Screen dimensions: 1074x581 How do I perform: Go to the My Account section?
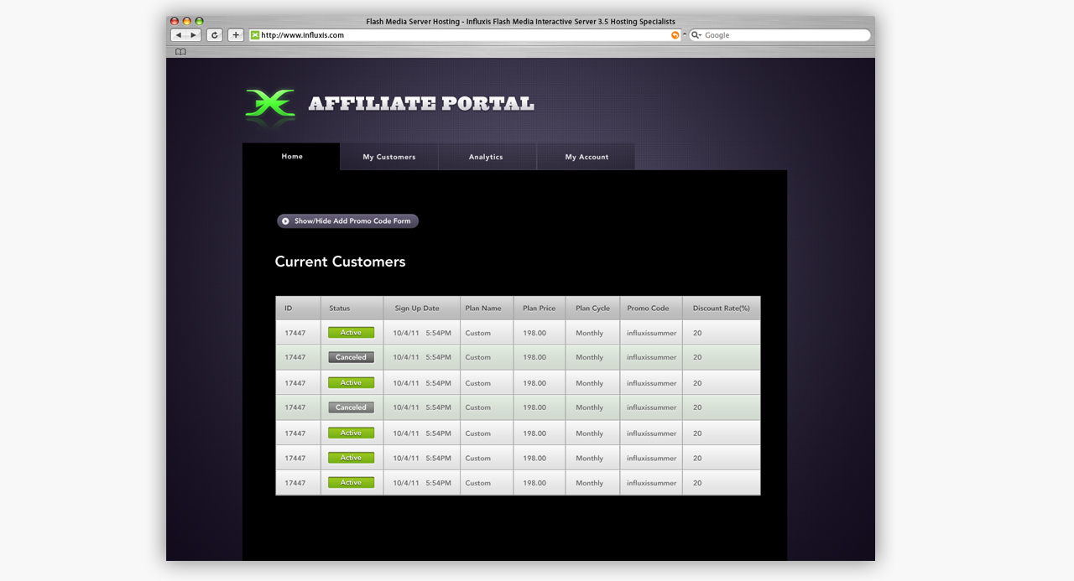tap(585, 156)
